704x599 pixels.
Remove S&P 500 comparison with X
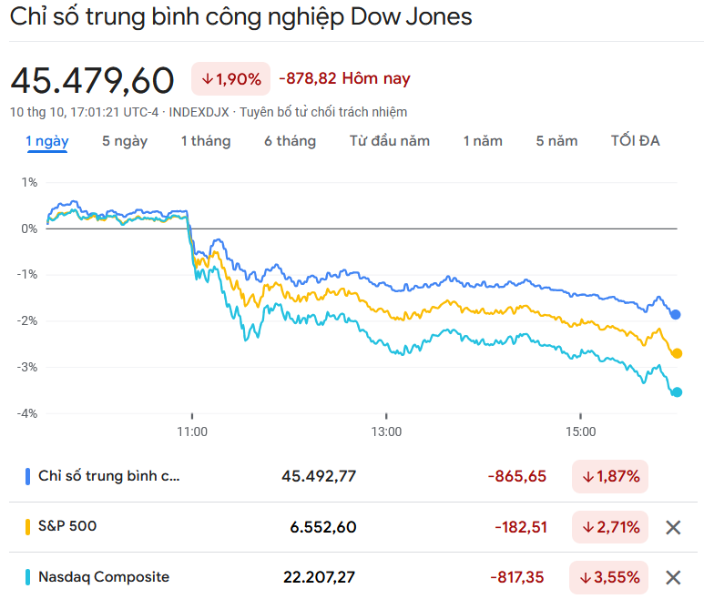pyautogui.click(x=673, y=527)
